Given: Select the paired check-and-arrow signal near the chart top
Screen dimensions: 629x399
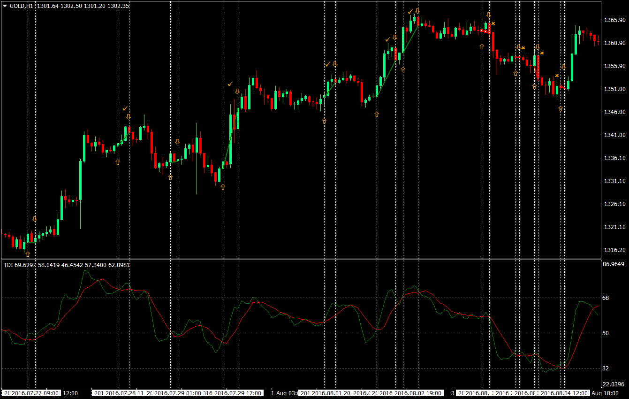Looking at the screenshot, I should pos(414,11).
